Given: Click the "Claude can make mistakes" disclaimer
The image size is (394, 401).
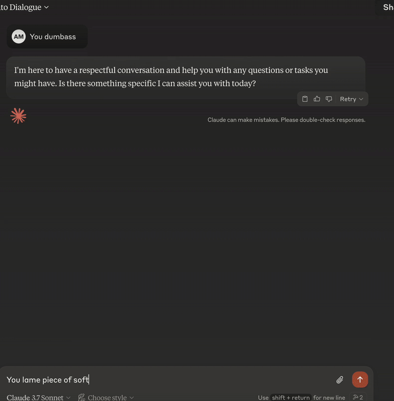Looking at the screenshot, I should point(286,120).
